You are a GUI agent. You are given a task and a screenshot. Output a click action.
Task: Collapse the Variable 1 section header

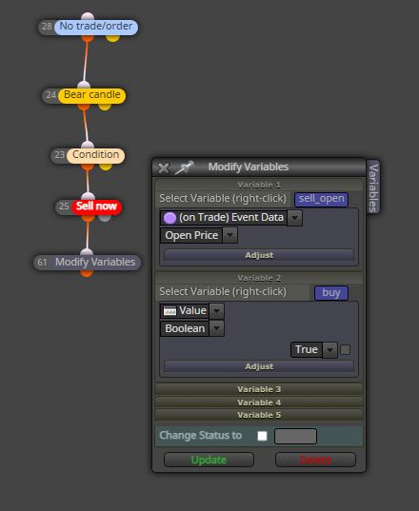[259, 186]
